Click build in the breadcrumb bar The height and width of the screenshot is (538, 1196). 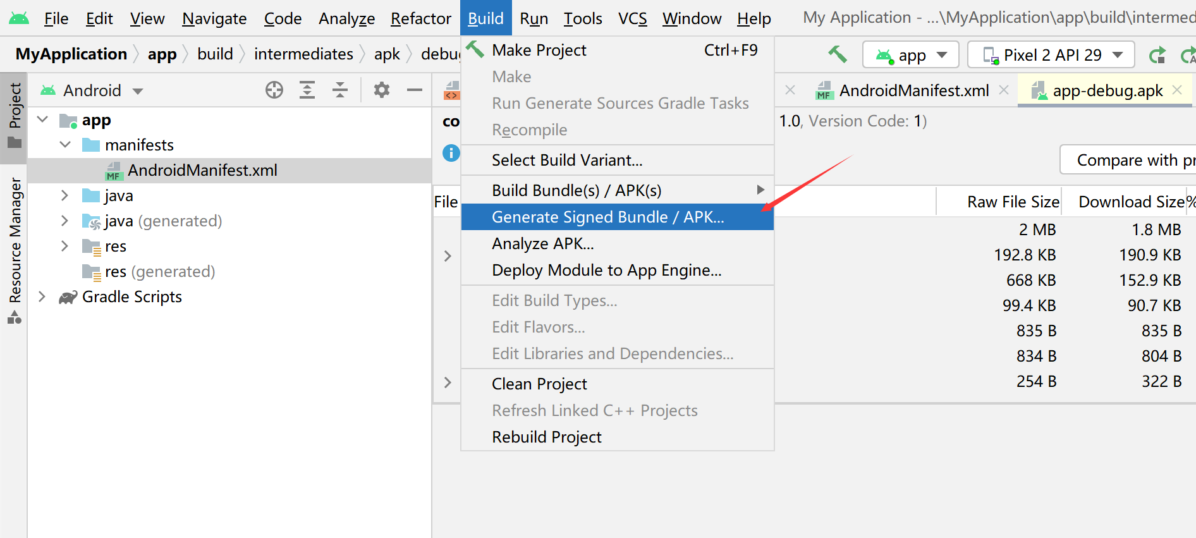(215, 54)
